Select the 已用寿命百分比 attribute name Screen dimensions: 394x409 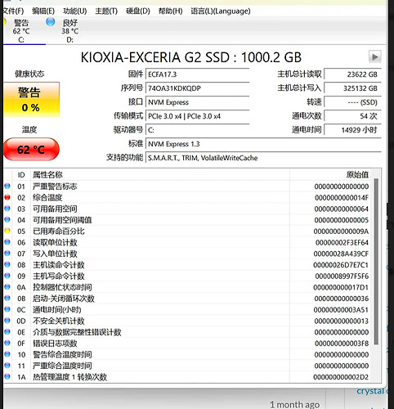tap(59, 231)
